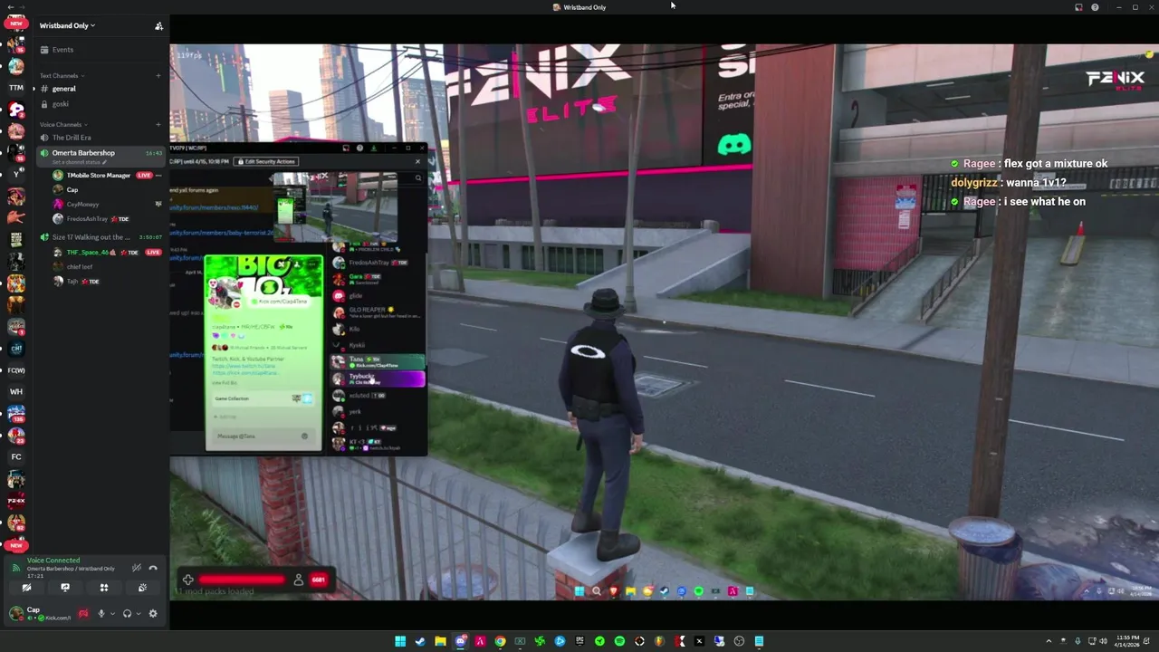Screen dimensions: 1159x652
Task: Share your screen from voice panel
Action: pyautogui.click(x=65, y=588)
